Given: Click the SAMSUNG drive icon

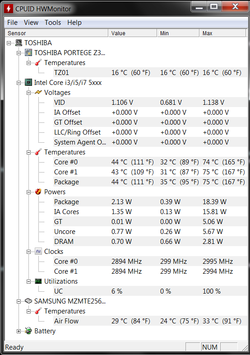Looking at the screenshot, I should click(28, 301).
